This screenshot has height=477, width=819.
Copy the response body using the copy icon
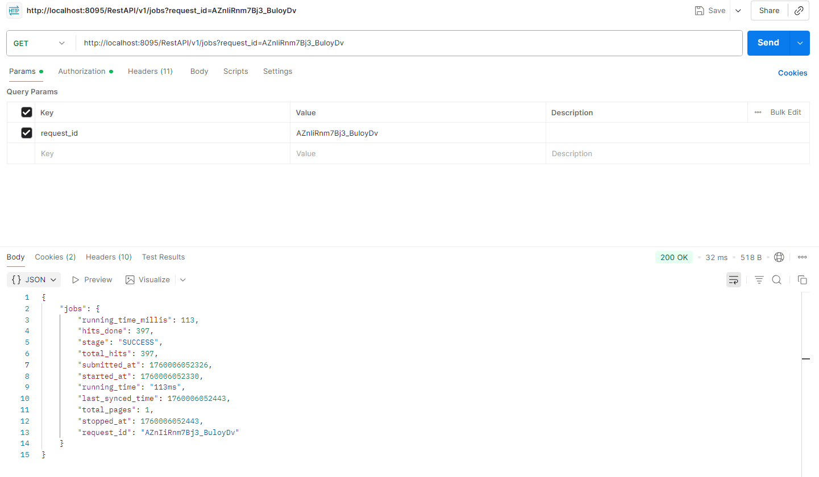[x=802, y=279]
